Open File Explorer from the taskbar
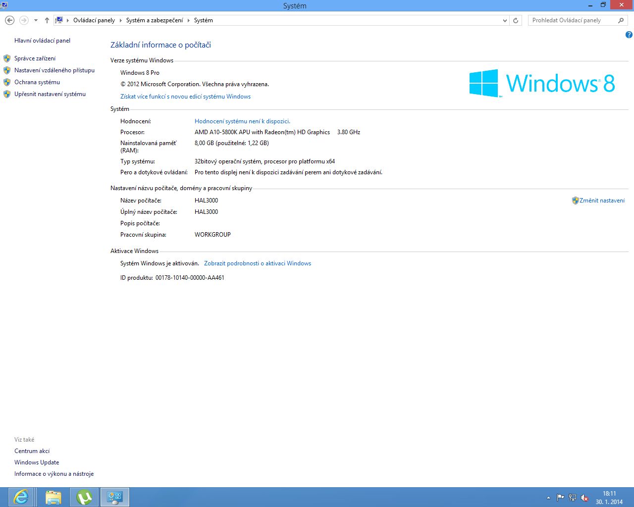Viewport: 634px width, 507px height. (x=53, y=497)
